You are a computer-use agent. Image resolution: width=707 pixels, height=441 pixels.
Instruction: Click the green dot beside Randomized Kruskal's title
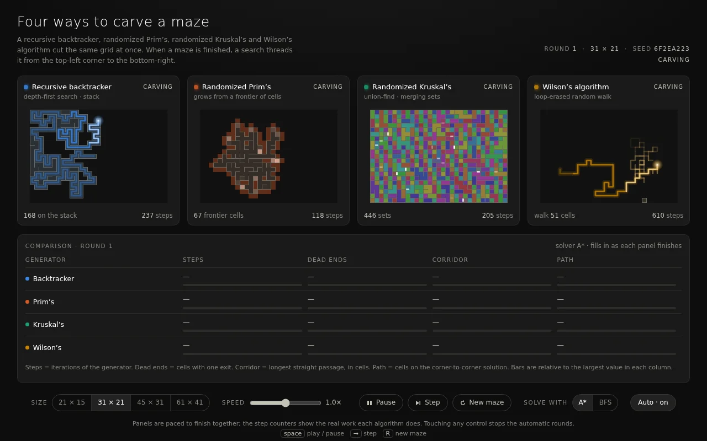366,87
